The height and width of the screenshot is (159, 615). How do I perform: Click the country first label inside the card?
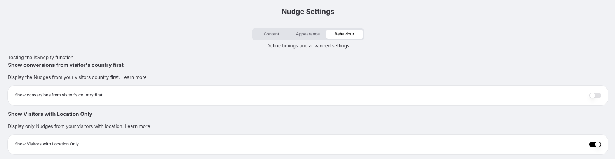click(59, 95)
